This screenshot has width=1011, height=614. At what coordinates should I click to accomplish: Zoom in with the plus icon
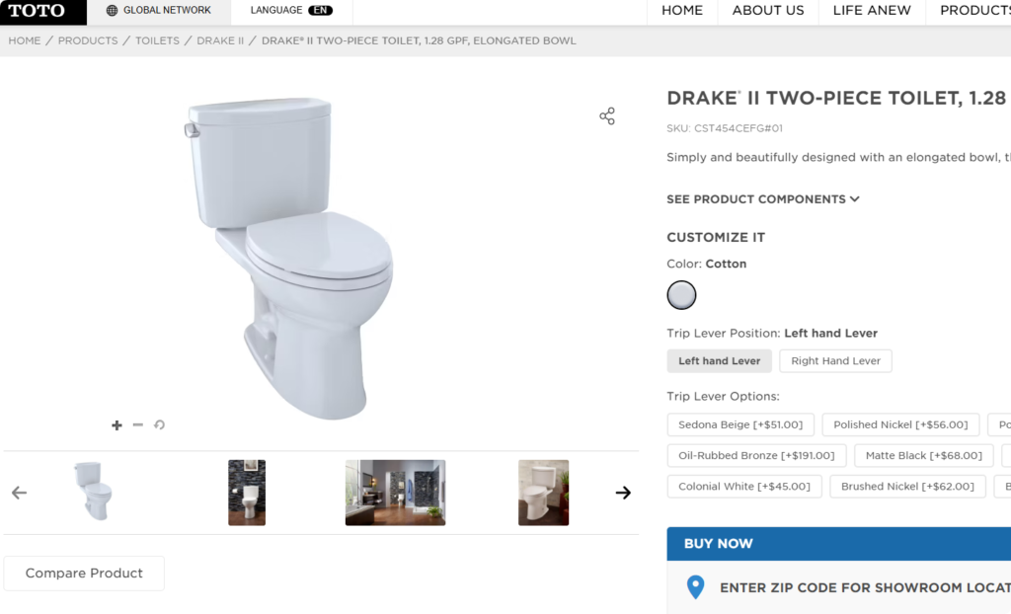(117, 425)
